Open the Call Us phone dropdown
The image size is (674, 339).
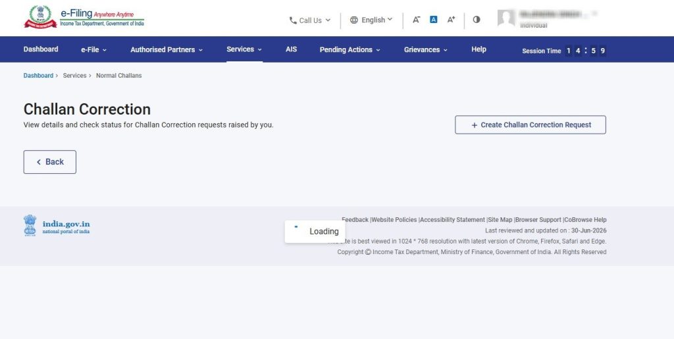tap(309, 20)
